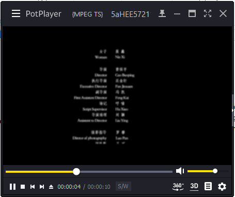Expand the side panel arrow at right edge
The width and height of the screenshot is (235, 197).
pos(232,110)
